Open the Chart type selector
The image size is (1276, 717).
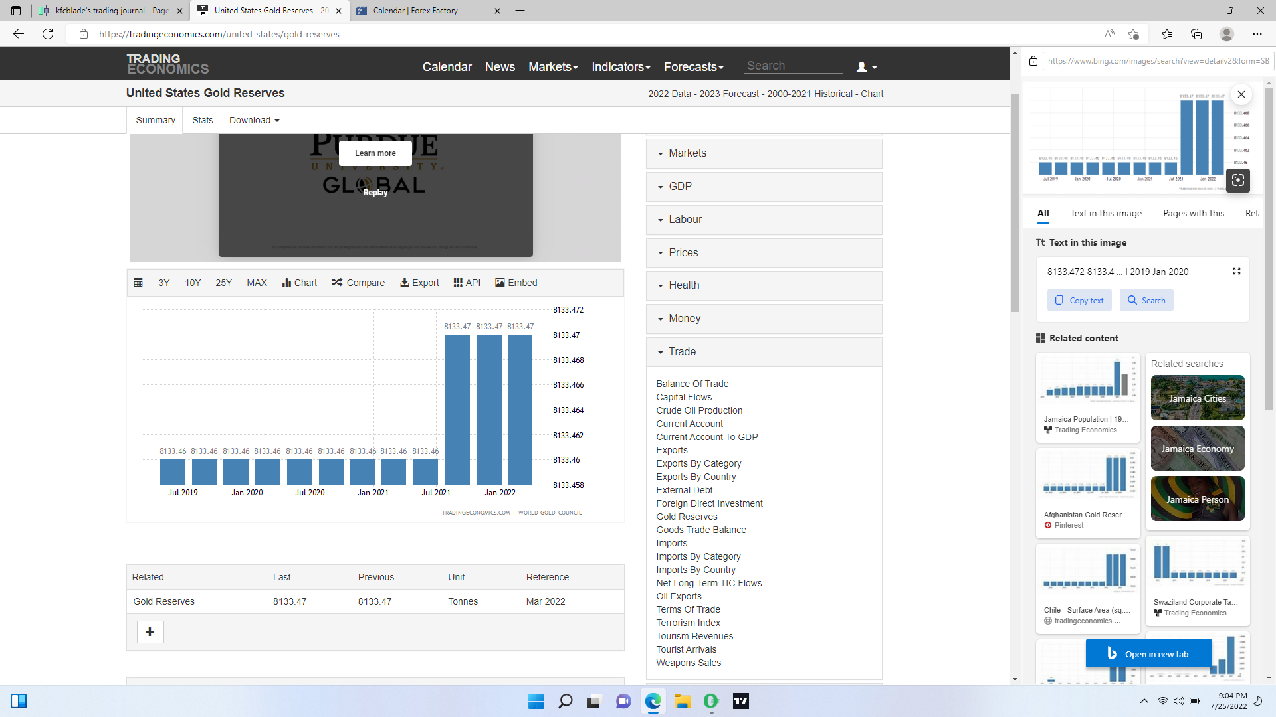click(299, 283)
